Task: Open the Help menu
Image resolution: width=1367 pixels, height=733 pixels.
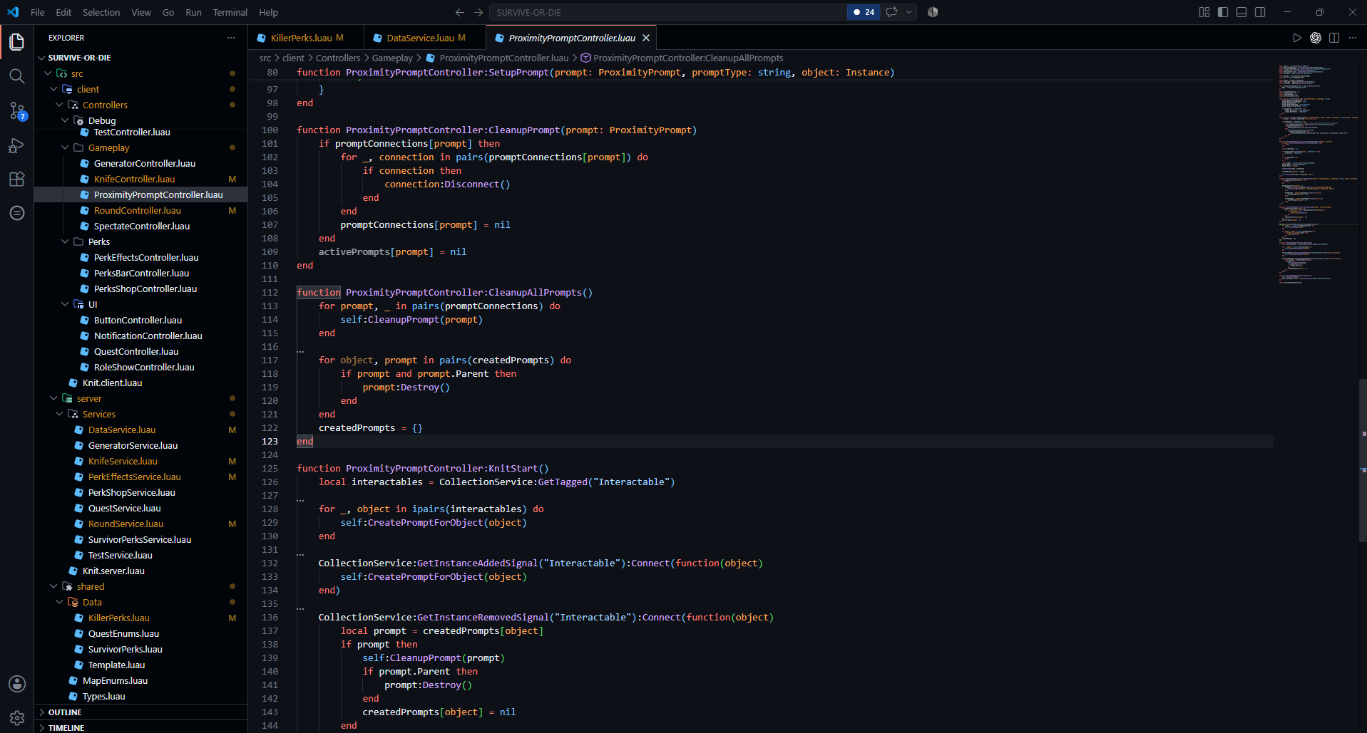Action: (x=268, y=12)
